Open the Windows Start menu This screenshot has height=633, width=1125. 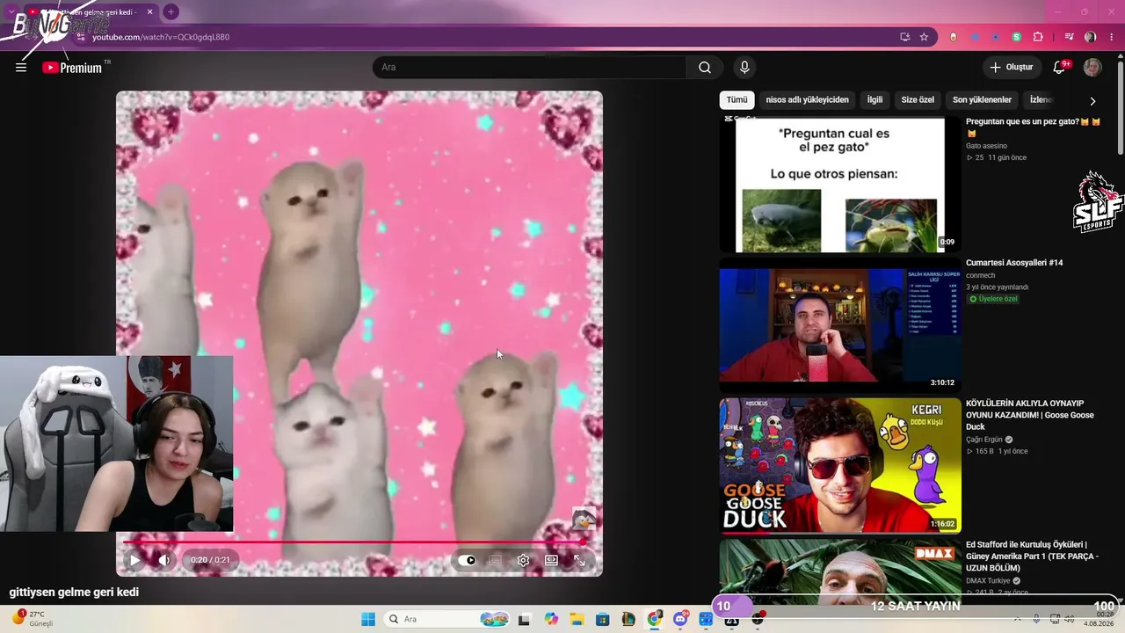[368, 619]
